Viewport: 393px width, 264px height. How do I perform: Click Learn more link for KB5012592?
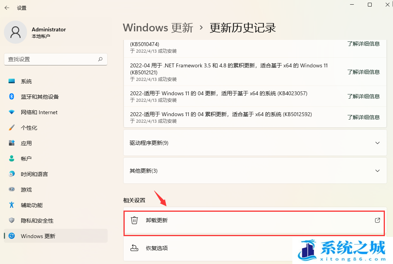pyautogui.click(x=363, y=117)
